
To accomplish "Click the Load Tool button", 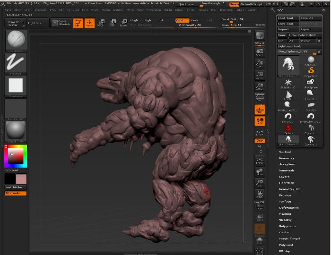I will (288, 18).
